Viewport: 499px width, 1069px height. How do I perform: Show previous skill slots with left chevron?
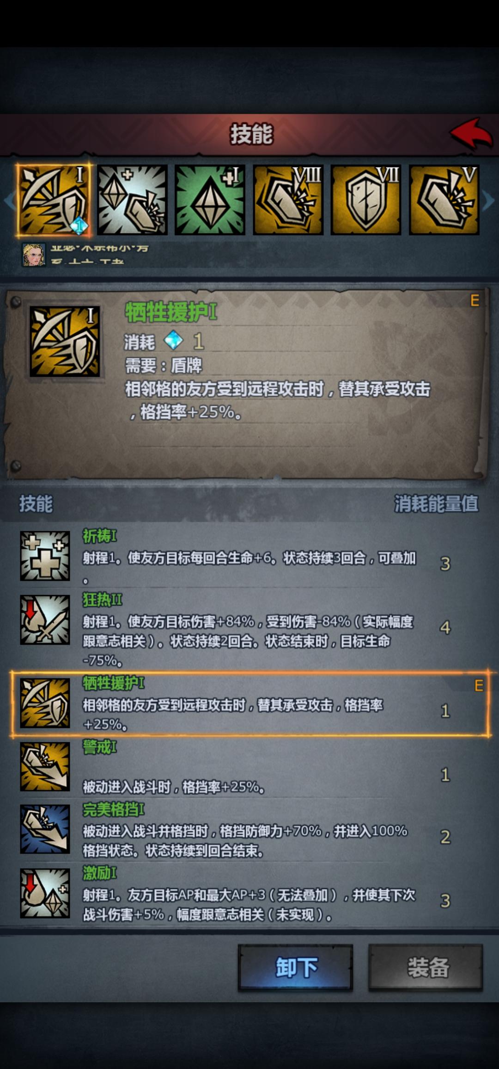coord(8,201)
